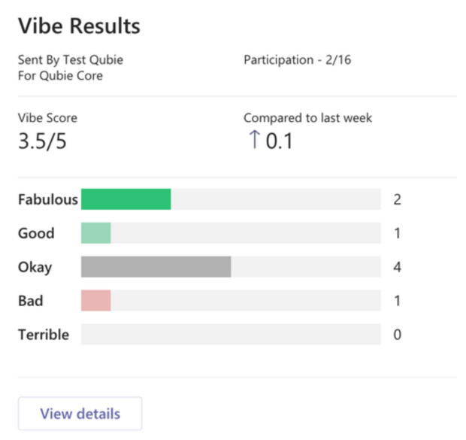Click the Participation - 2/16 text
This screenshot has height=440, width=466.
pos(298,60)
